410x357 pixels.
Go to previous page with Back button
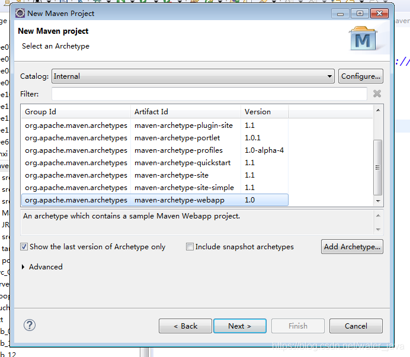pos(185,326)
